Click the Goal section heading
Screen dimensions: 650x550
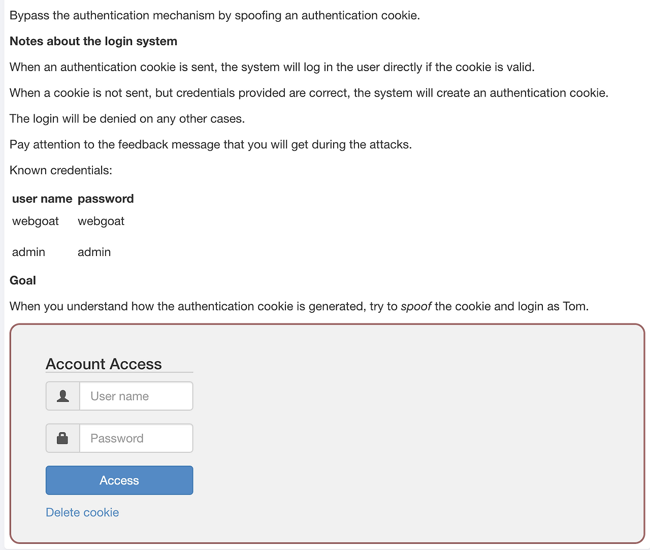click(x=22, y=280)
